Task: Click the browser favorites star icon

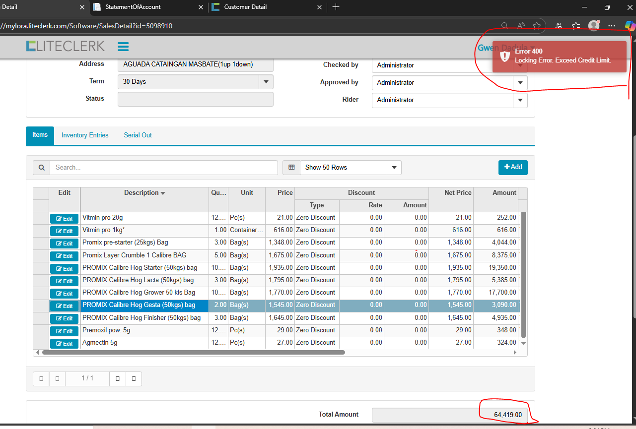Action: tap(537, 26)
